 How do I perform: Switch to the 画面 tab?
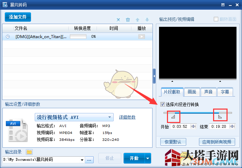192,92
